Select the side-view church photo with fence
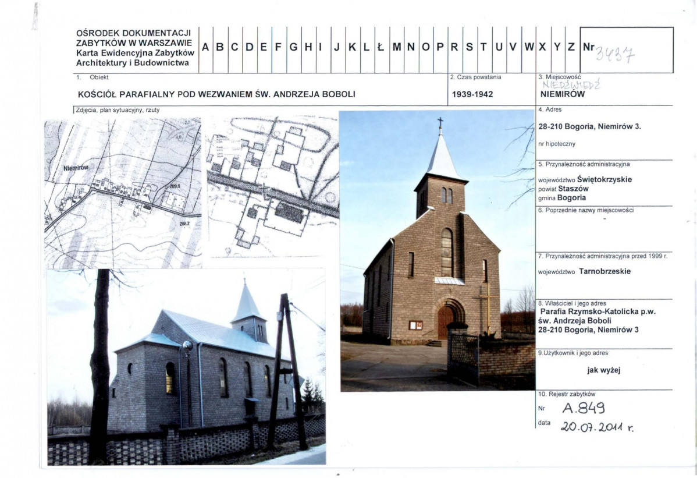This screenshot has width=697, height=478. (186, 367)
